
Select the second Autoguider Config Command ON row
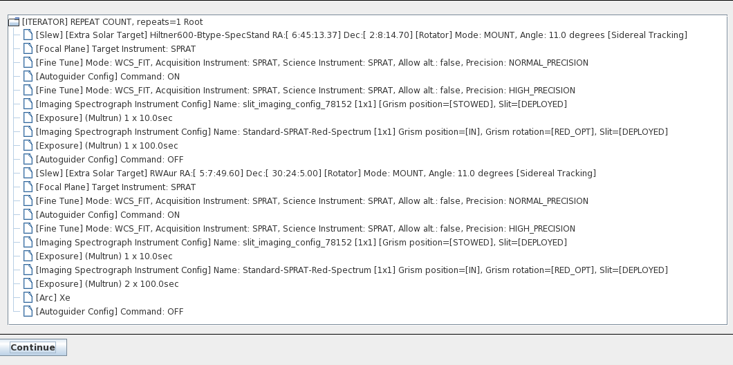[107, 215]
